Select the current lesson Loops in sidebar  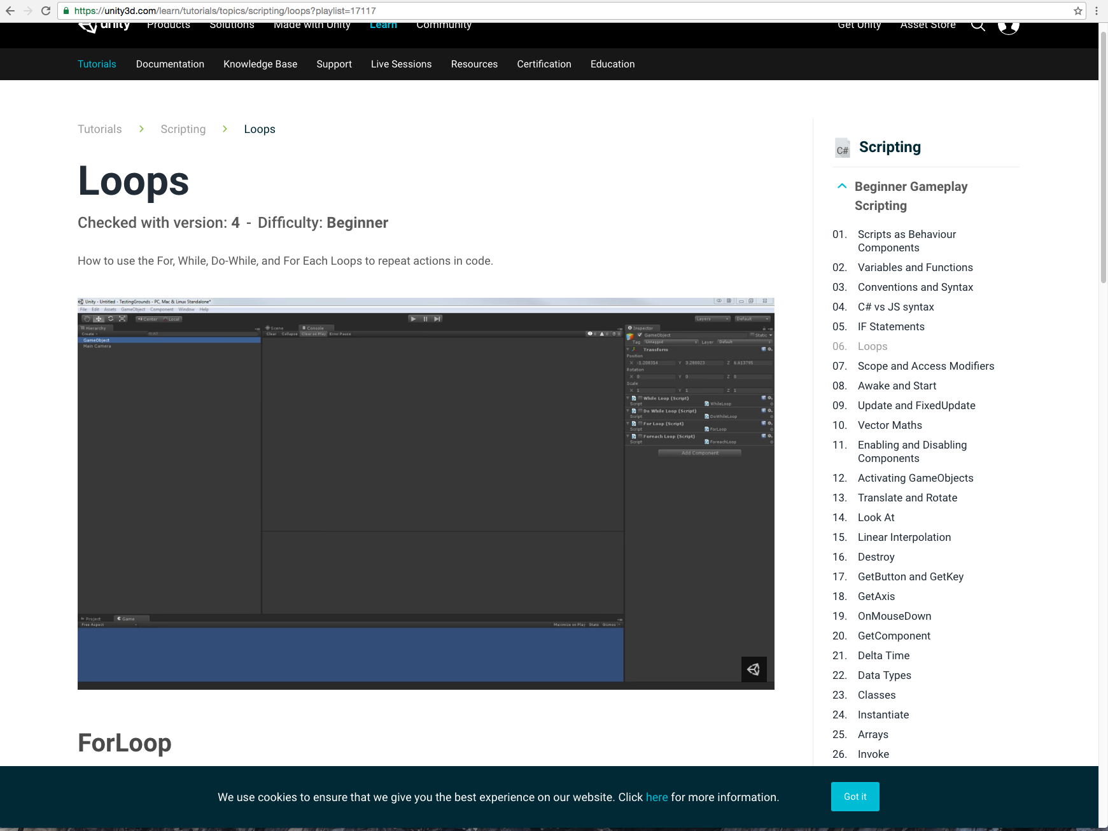click(x=873, y=347)
